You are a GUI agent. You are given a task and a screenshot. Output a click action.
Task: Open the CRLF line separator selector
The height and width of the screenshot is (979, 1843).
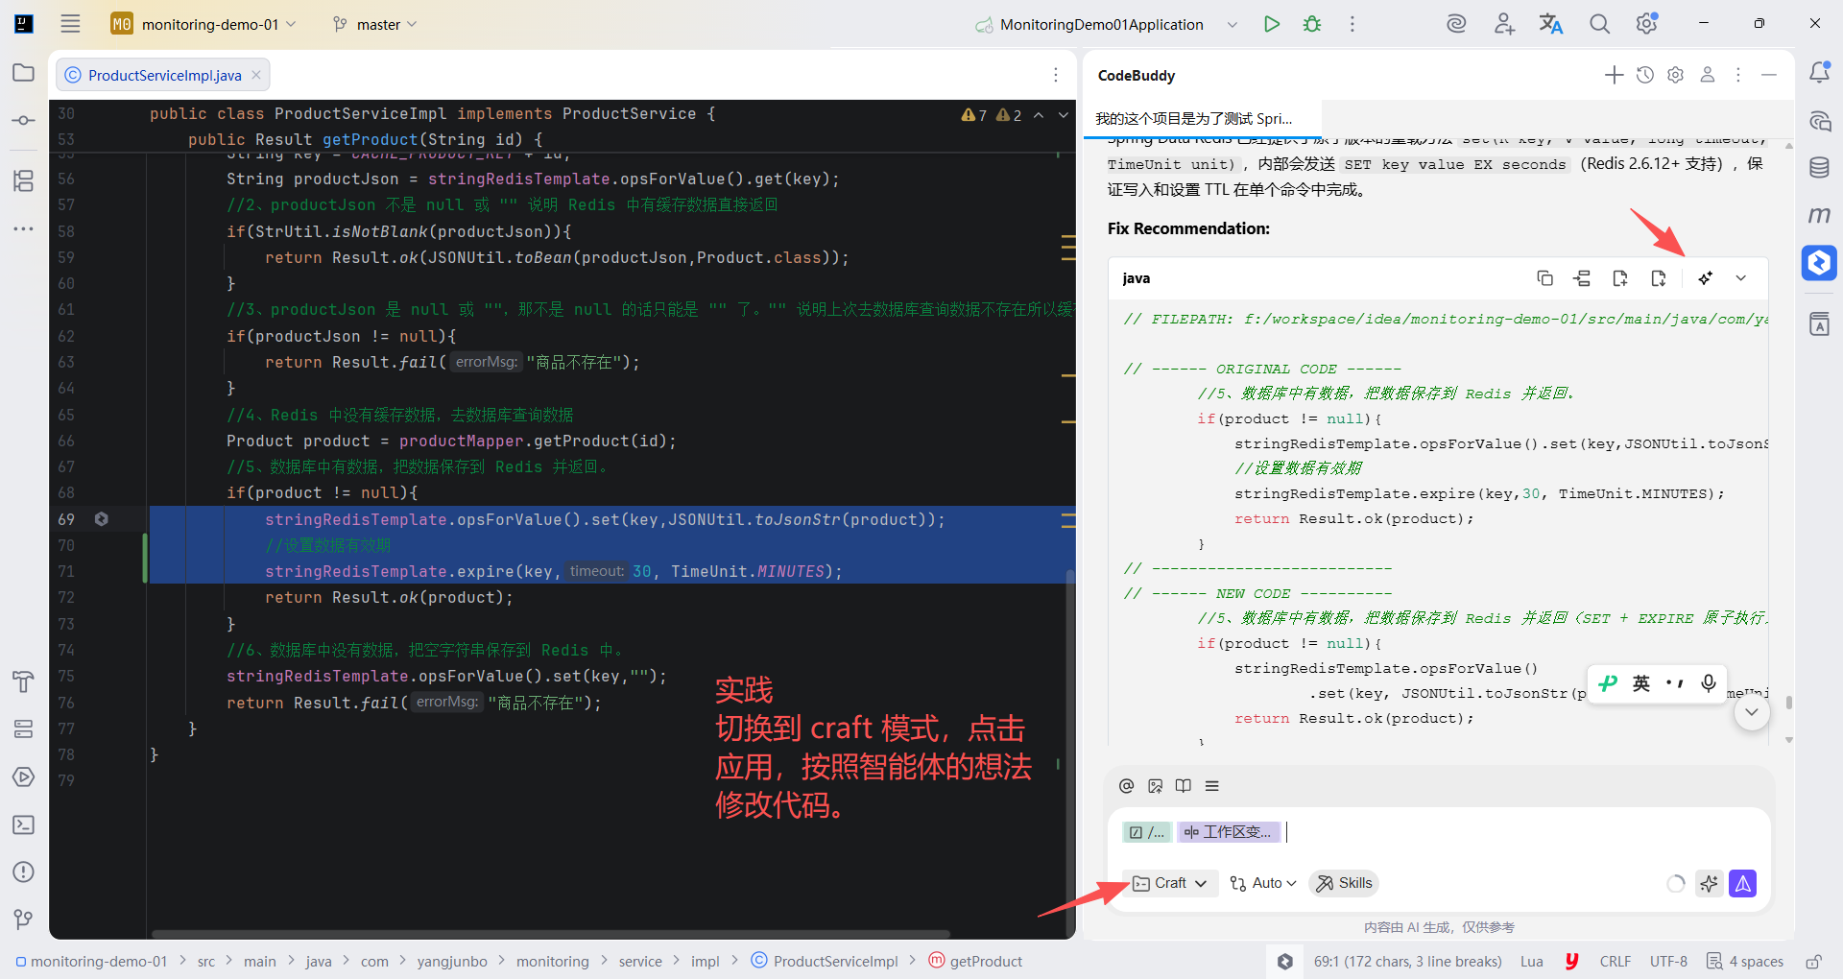[x=1616, y=961]
